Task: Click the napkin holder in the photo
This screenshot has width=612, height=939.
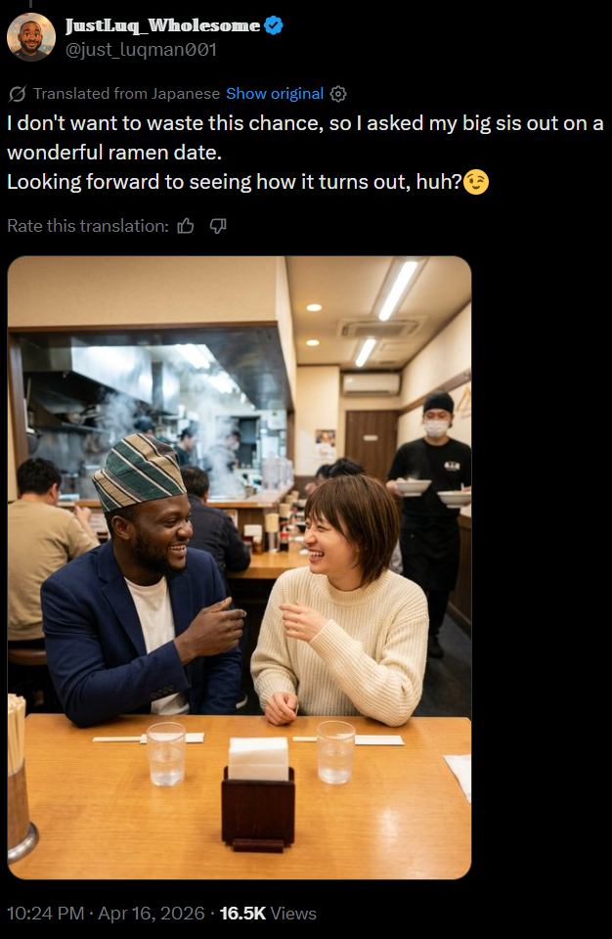Action: coord(258,794)
